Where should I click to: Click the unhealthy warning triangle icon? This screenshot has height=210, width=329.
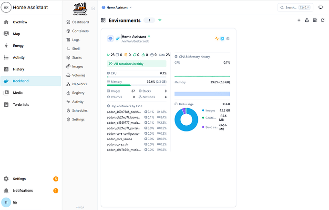[144, 55]
